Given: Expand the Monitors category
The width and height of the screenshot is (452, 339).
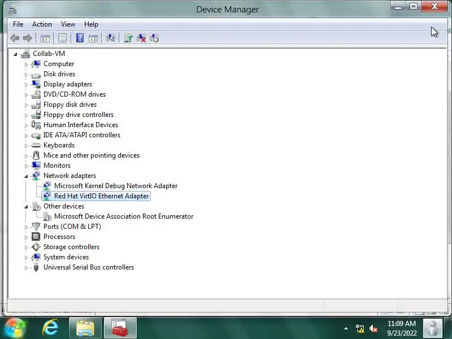Looking at the screenshot, I should click(x=26, y=166).
